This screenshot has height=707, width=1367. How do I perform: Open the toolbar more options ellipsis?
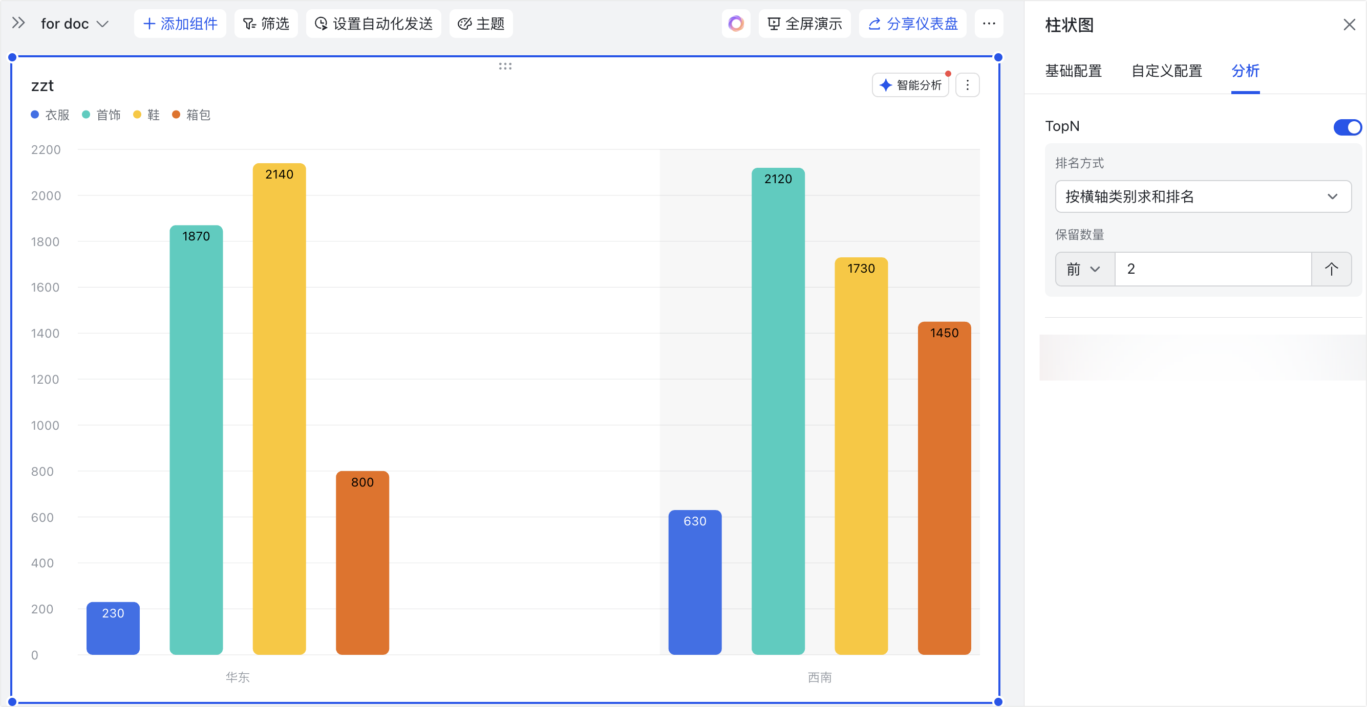click(989, 24)
